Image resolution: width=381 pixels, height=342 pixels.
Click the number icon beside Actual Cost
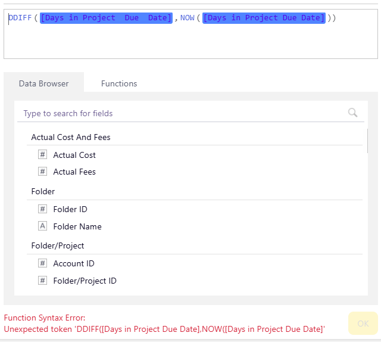[42, 155]
